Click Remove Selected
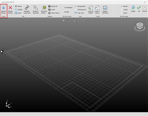 point(36,10)
